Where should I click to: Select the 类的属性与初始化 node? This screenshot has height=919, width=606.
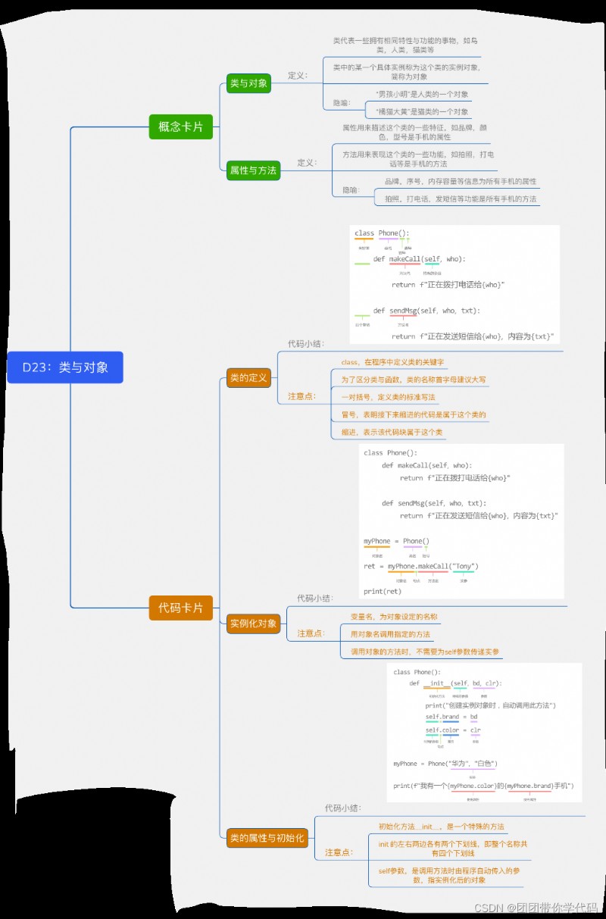point(267,837)
